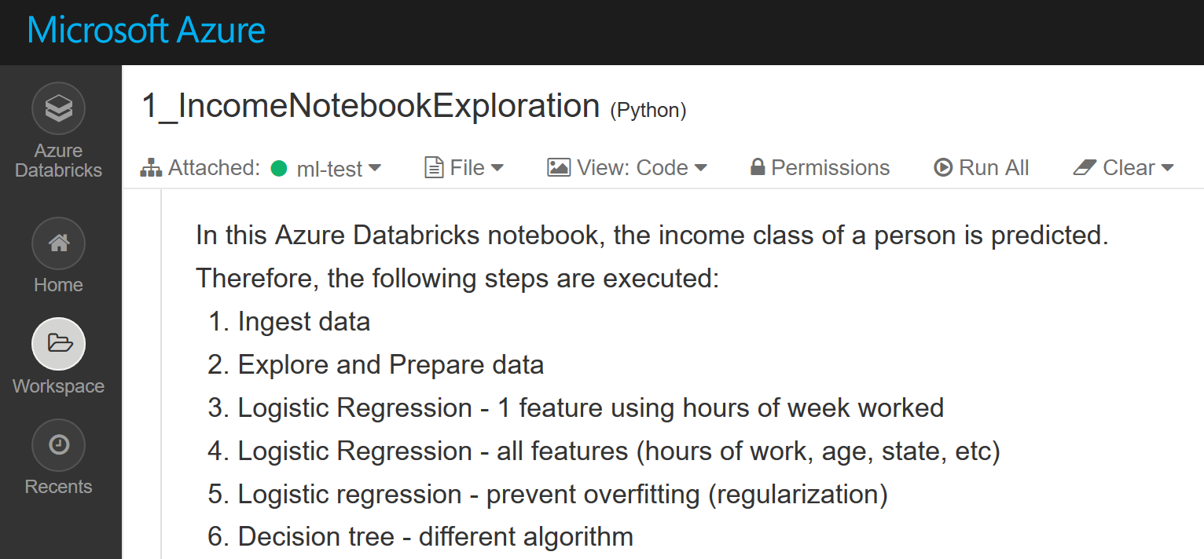The width and height of the screenshot is (1204, 559).
Task: Expand the ml-test cluster dropdown
Action: click(x=375, y=168)
